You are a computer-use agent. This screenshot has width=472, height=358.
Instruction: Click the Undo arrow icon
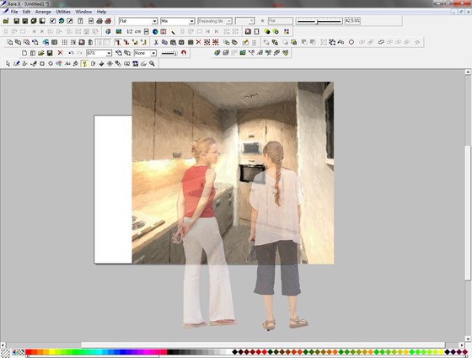[71, 53]
